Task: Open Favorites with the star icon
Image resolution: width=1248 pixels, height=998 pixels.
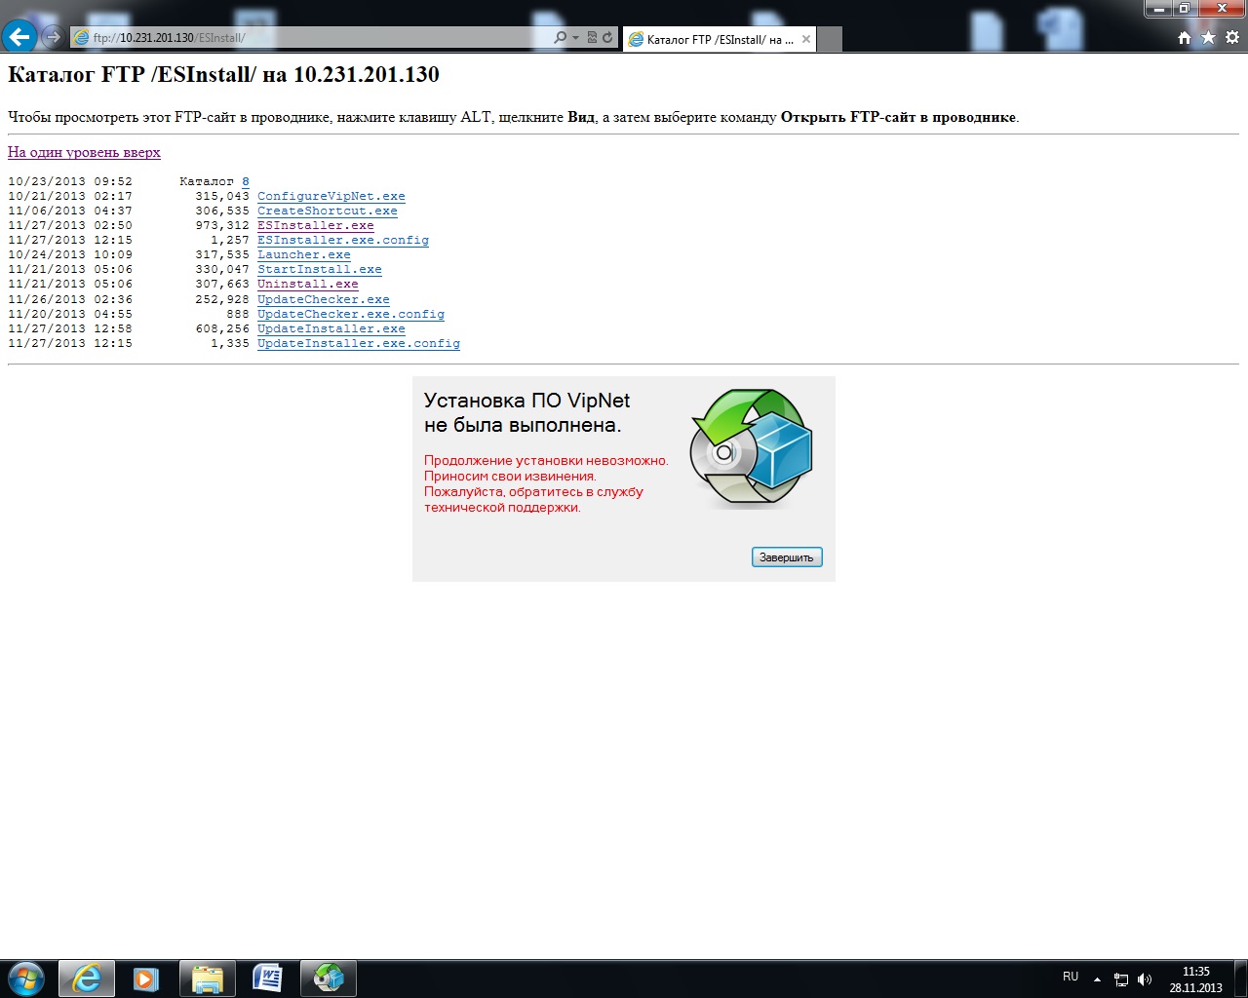Action: 1208,38
